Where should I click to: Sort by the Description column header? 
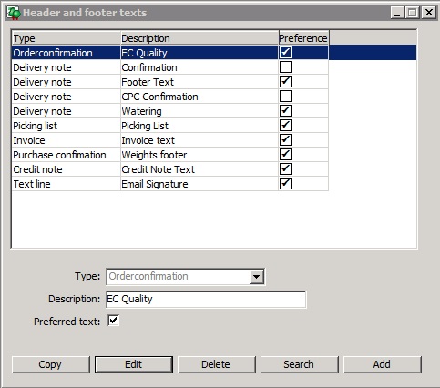pos(200,38)
